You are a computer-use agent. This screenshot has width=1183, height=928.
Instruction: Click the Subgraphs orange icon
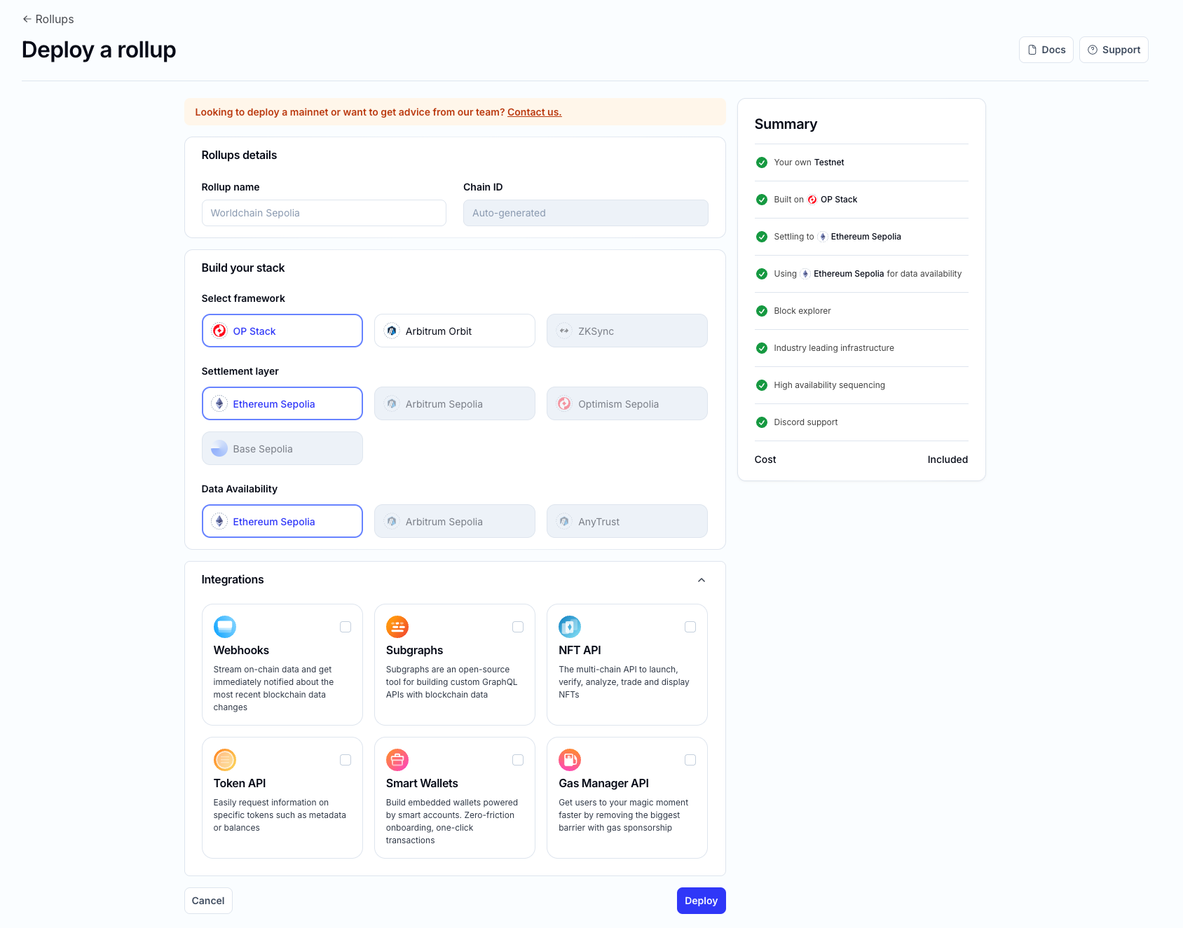pos(397,627)
